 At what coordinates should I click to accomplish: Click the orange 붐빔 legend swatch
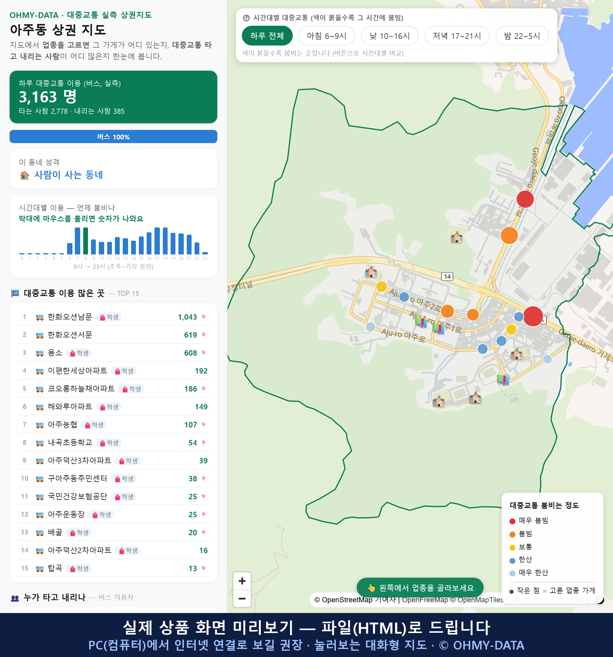pos(512,534)
